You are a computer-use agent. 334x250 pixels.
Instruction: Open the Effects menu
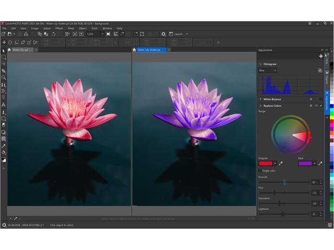tap(59, 28)
